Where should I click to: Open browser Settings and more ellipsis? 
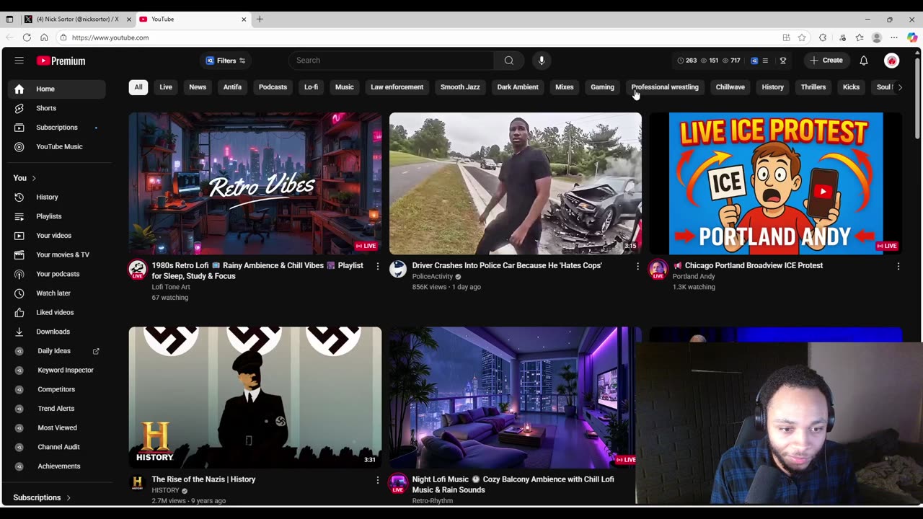pyautogui.click(x=894, y=37)
